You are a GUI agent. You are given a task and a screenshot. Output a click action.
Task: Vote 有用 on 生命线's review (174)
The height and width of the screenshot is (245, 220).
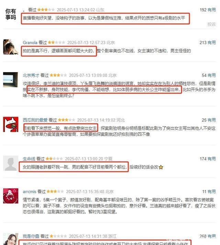click(212, 159)
